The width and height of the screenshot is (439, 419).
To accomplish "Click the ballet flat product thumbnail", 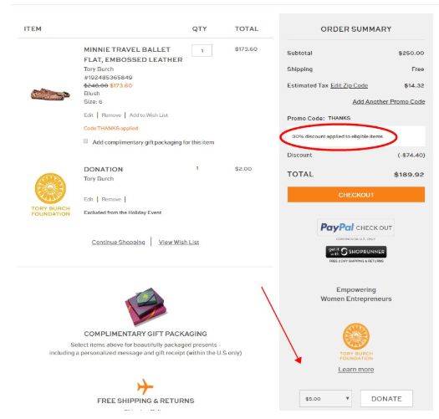I will coord(50,94).
